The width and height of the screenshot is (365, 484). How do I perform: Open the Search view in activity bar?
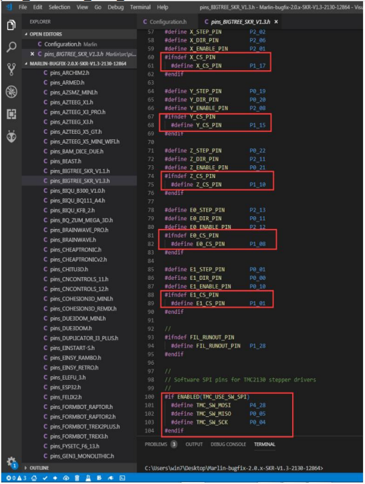[11, 47]
